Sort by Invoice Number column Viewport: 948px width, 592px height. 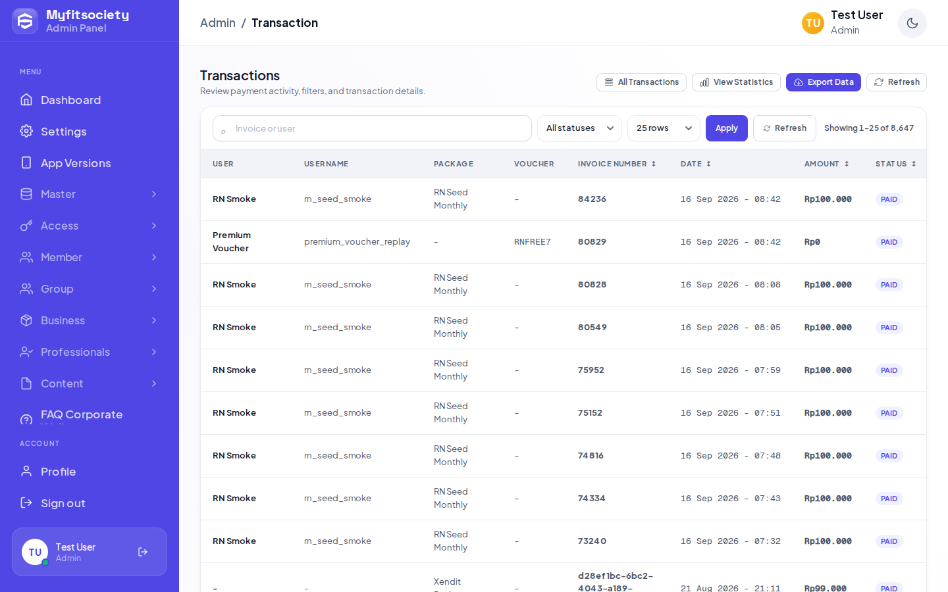pos(617,164)
